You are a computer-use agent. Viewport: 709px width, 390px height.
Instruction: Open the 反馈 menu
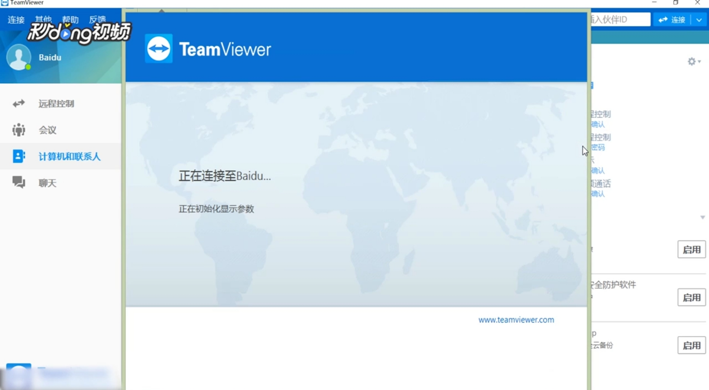click(x=97, y=20)
